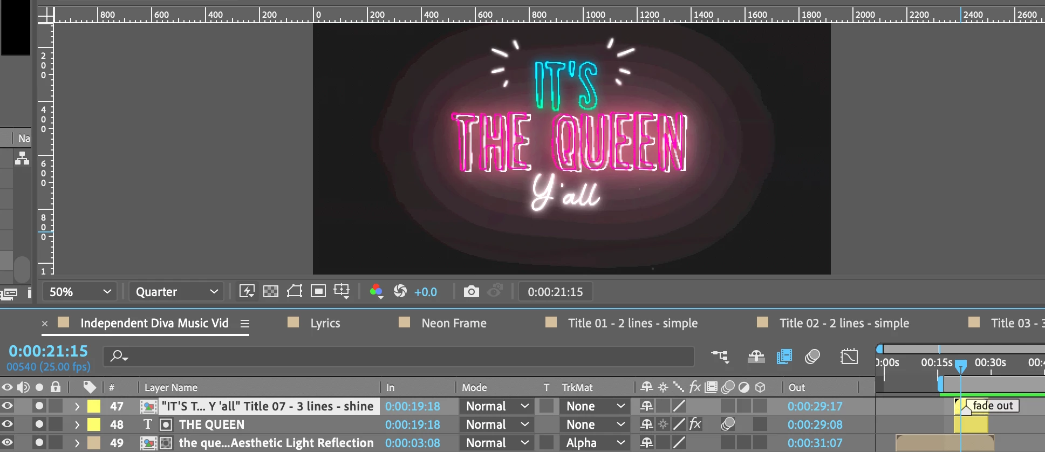The image size is (1045, 452).
Task: Click Out time 0:00:29:08 of THE QUEEN
Action: coord(815,424)
